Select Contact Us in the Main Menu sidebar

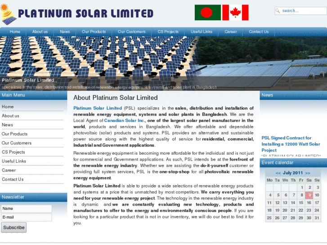pos(32,179)
